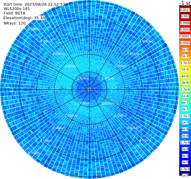Select the 6e-6 colorbar label
Image resolution: width=191 pixels, height=179 pixels.
185,76
